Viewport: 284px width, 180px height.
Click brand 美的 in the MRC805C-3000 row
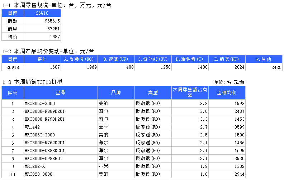coord(103,103)
